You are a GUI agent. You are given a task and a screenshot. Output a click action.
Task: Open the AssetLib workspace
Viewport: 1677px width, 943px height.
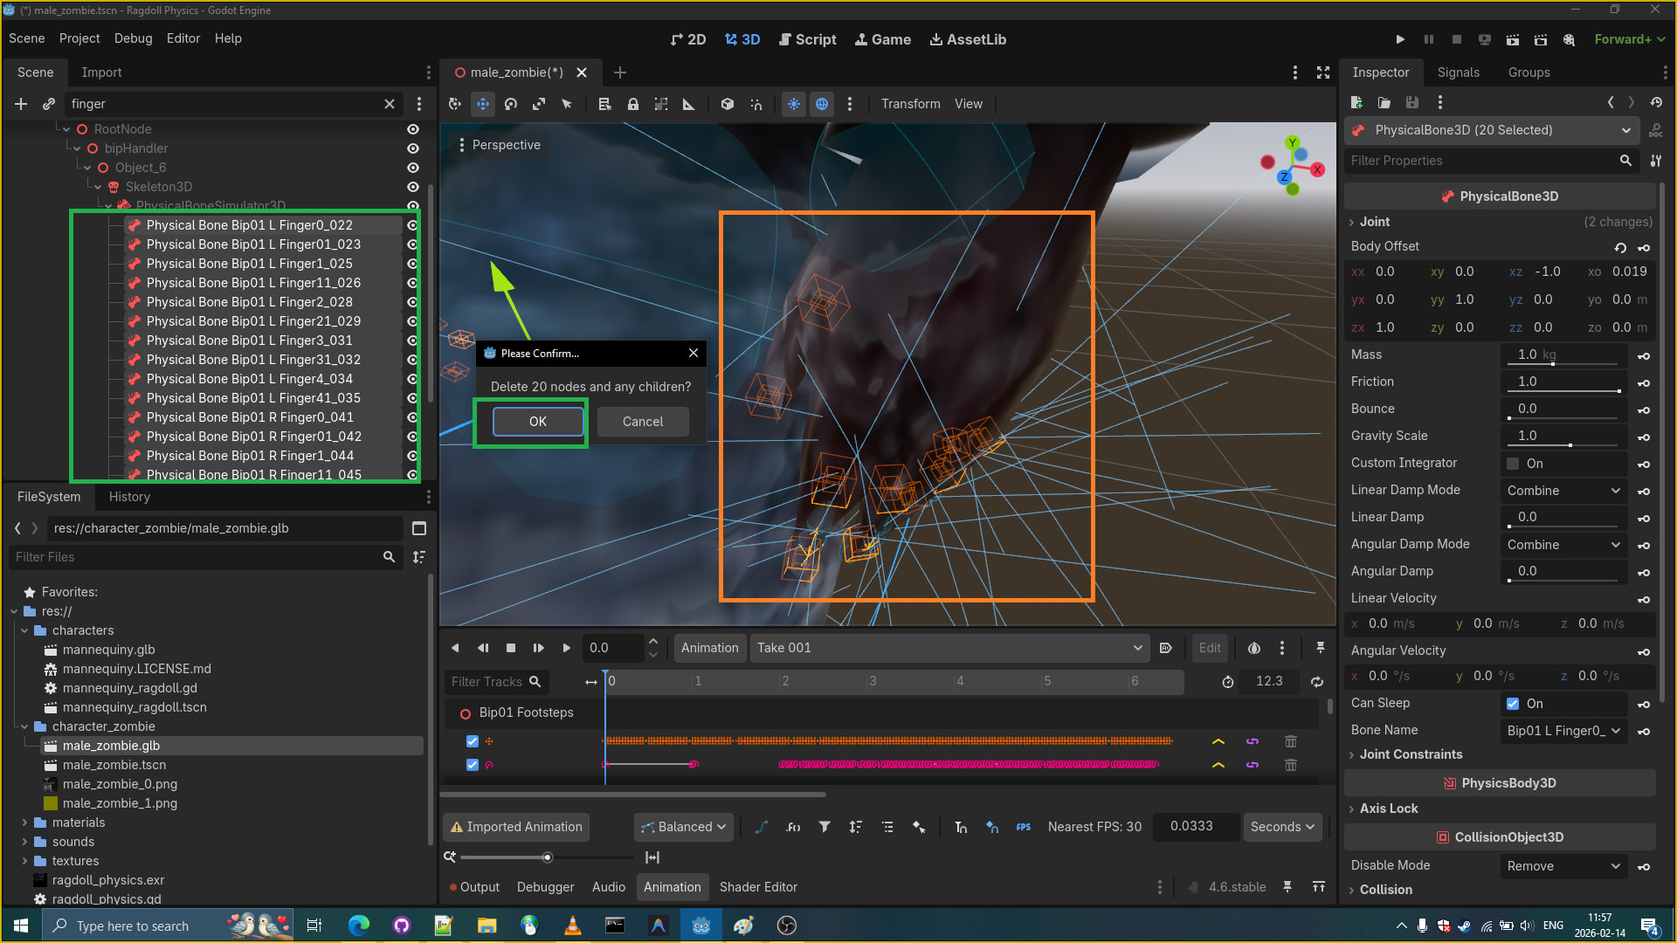click(968, 39)
